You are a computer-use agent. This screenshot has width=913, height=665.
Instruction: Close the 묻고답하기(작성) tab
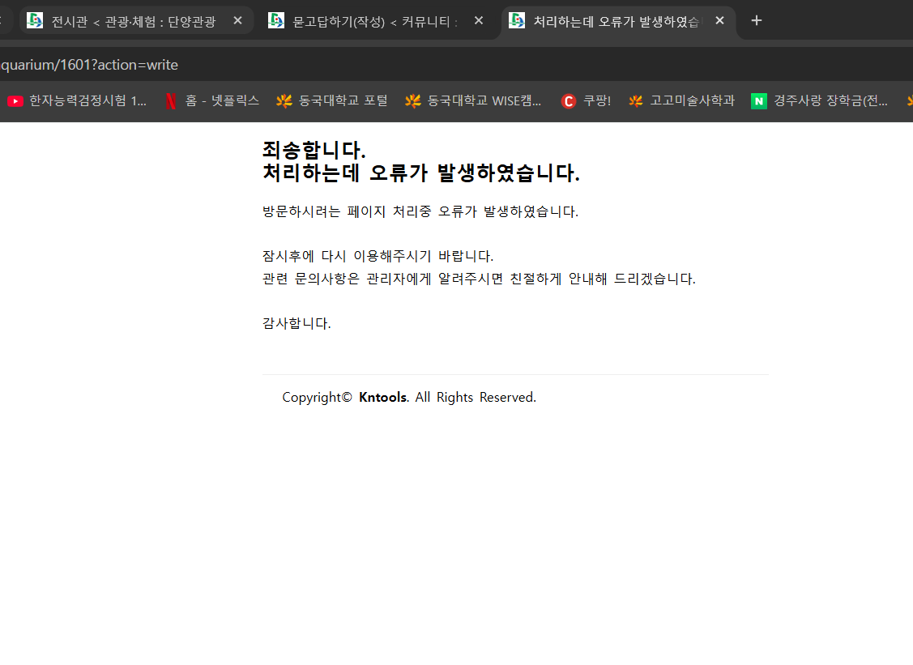point(479,20)
